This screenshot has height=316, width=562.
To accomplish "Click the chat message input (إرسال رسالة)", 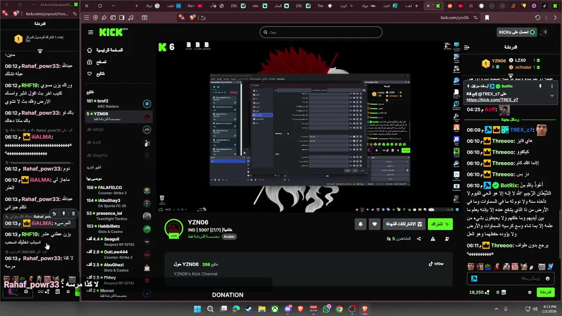I will click(510, 278).
